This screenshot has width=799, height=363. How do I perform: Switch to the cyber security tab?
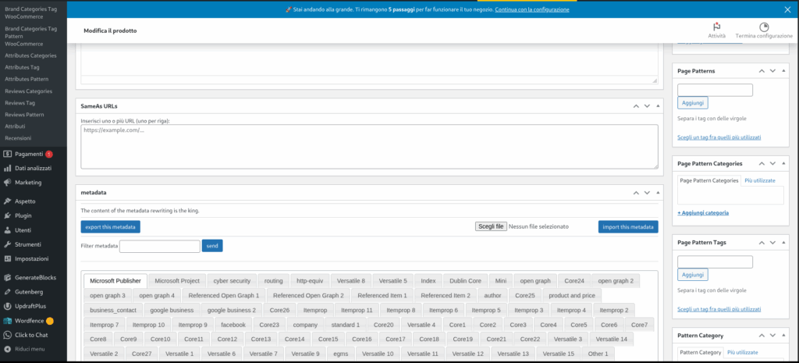point(232,281)
